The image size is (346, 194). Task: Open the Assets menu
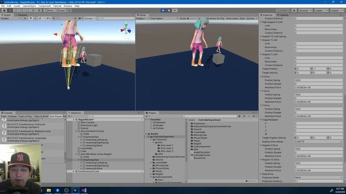coord(17,6)
